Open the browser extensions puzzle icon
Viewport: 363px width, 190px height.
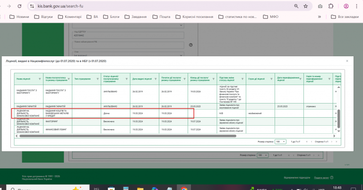pyautogui.click(x=331, y=6)
